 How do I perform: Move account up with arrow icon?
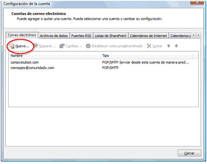click(168, 46)
